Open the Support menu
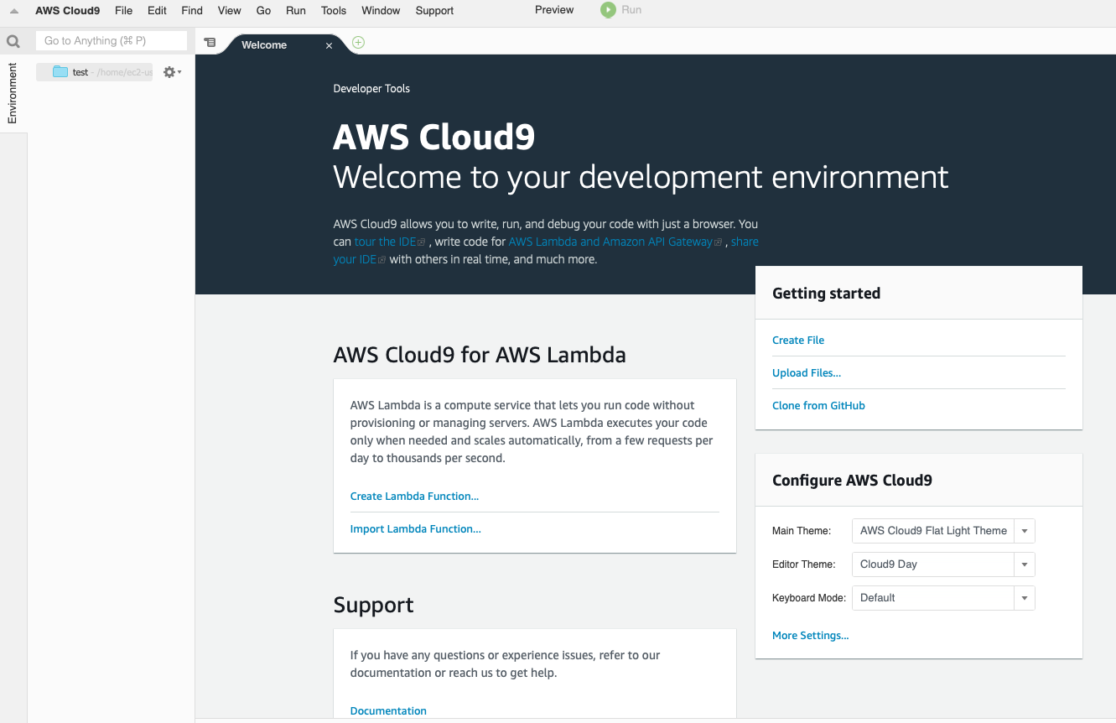 click(434, 11)
